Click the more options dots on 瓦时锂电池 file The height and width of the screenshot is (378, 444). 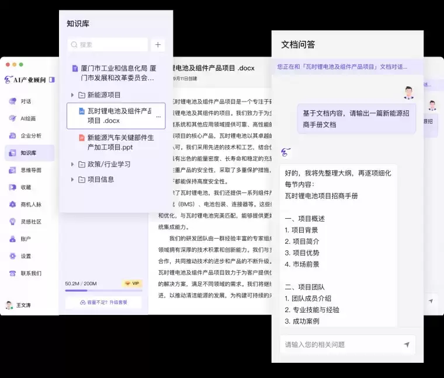pyautogui.click(x=158, y=117)
